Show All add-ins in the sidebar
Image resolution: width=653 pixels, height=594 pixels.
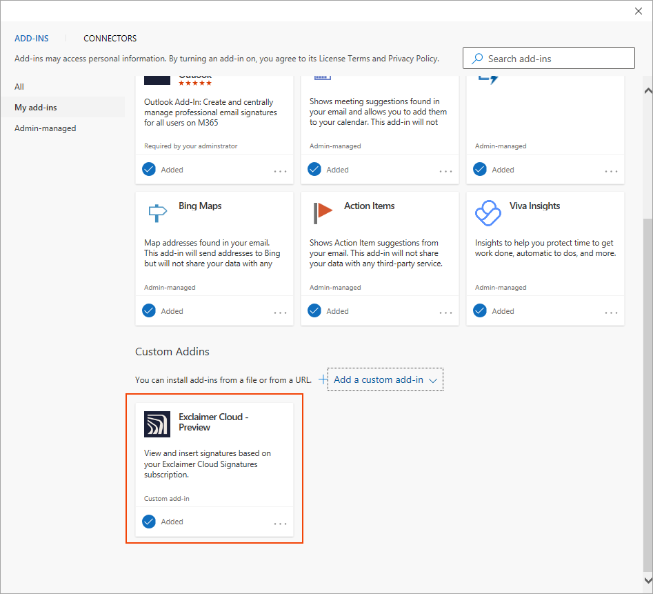[19, 87]
